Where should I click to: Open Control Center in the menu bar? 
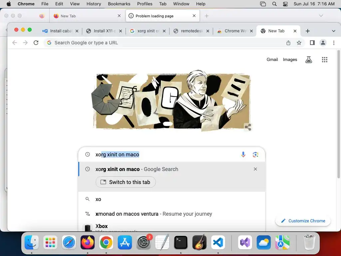[x=285, y=4]
